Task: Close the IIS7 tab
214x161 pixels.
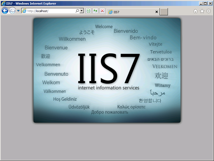Action: 157,12
